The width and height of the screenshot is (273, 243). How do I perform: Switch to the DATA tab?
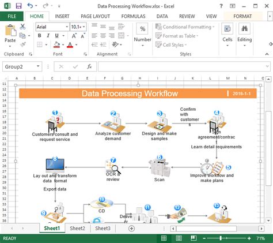(162, 16)
